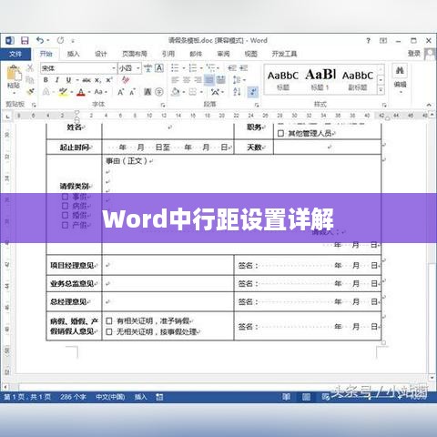
Task: Click the Character Shading icon
Action: pyautogui.click(x=147, y=92)
